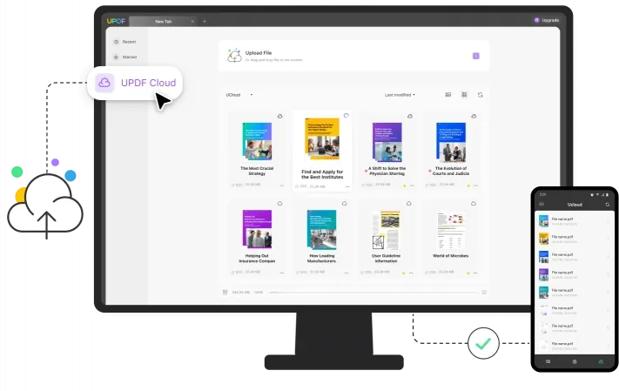The image size is (619, 391).
Task: Toggle star on User Guideline Information card
Action: click(x=403, y=273)
